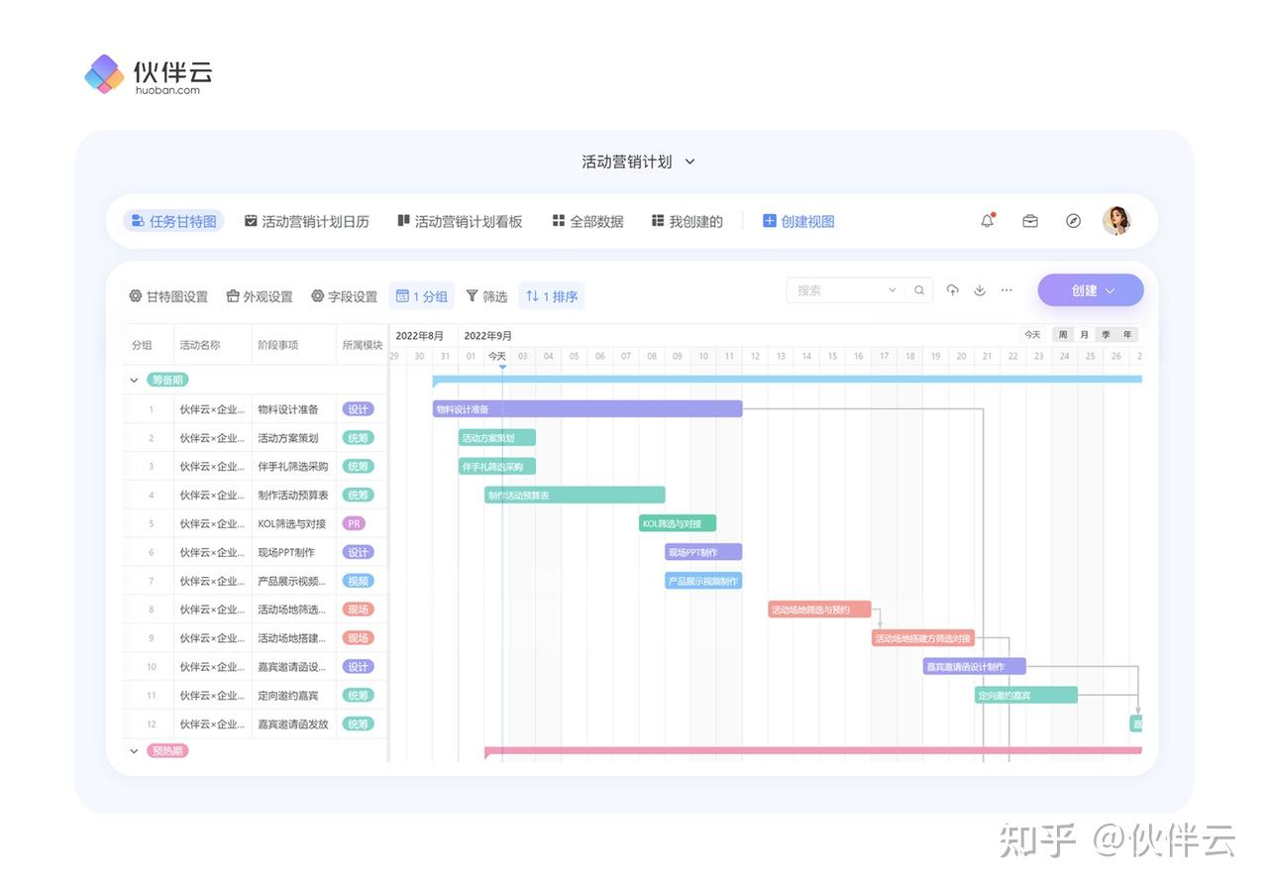Viewport: 1268px width, 890px height.
Task: Click the 伙伴云 huoban.com logo
Action: [149, 75]
